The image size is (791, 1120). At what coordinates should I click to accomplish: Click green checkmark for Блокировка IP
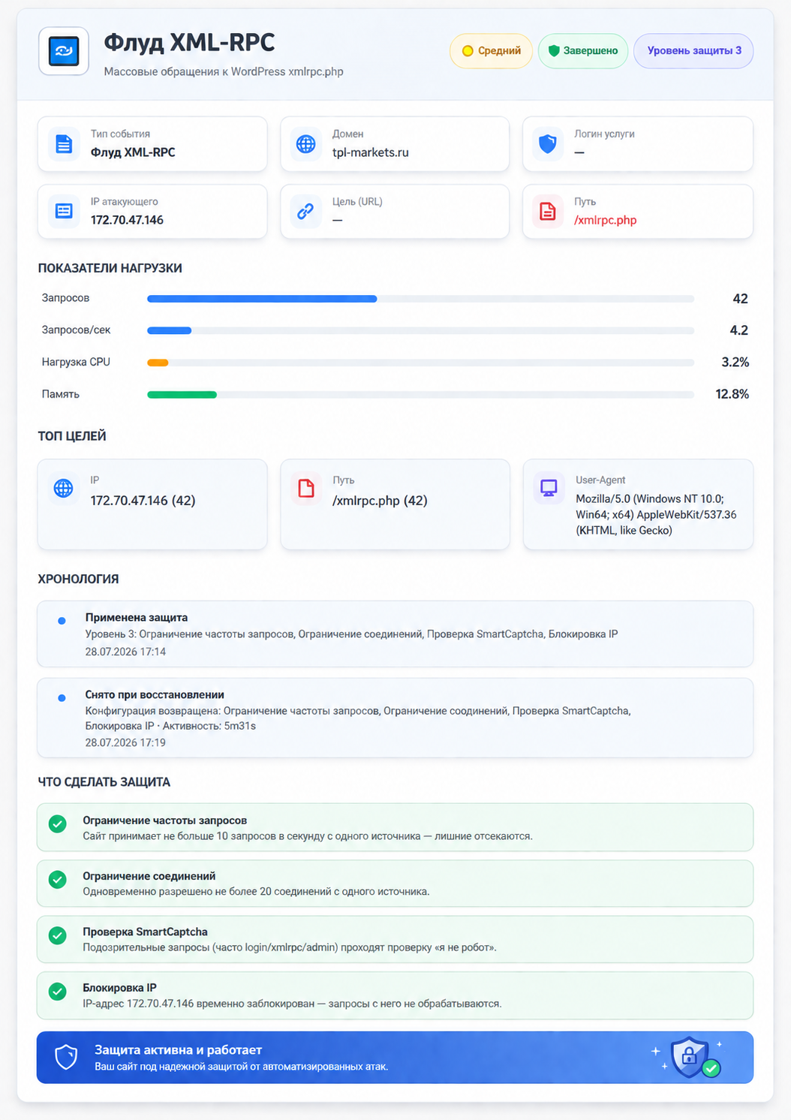[58, 992]
